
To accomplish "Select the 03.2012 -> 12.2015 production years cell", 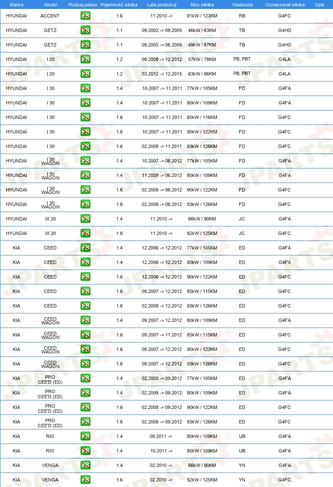I will [162, 74].
